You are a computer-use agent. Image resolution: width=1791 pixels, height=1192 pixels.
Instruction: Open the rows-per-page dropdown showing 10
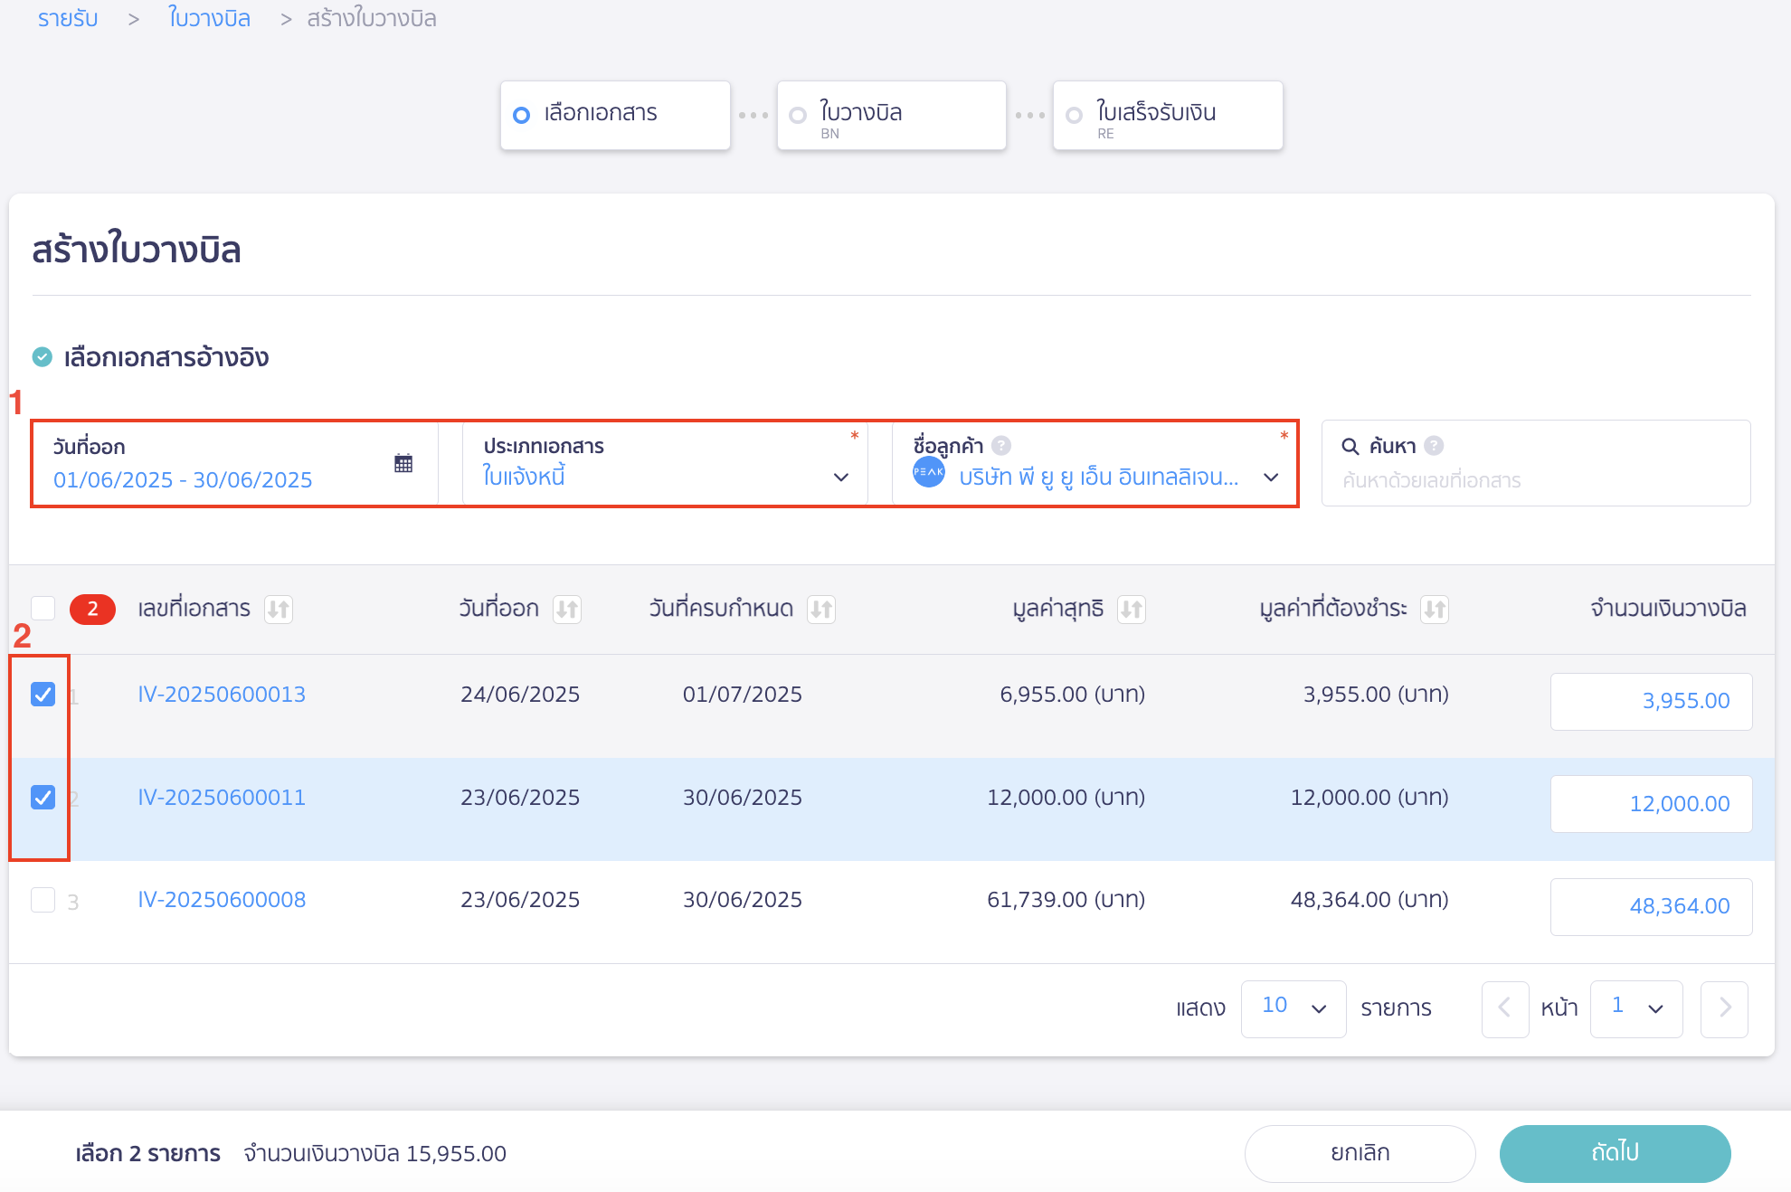point(1293,1008)
